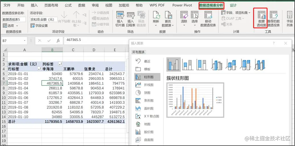This screenshot has width=295, height=146.
Task: Select the clustered column chart subtype
Action: [x=173, y=64]
